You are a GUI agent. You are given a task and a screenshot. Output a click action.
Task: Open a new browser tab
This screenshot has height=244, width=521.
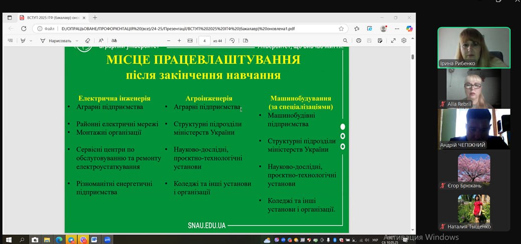[95, 18]
